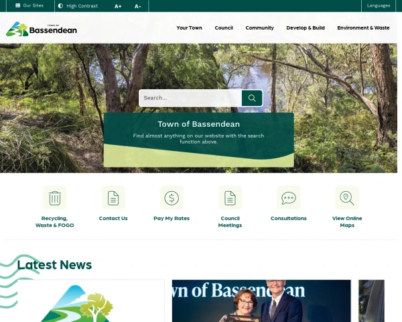Open the Languages selector
Image resolution: width=402 pixels, height=322 pixels.
379,5
